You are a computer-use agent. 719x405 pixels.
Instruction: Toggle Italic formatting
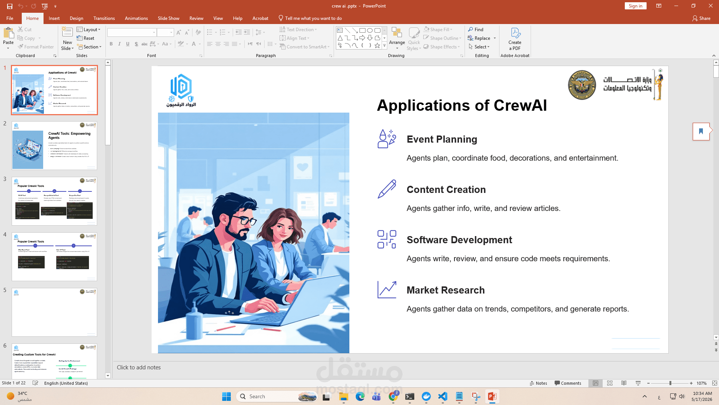click(119, 44)
